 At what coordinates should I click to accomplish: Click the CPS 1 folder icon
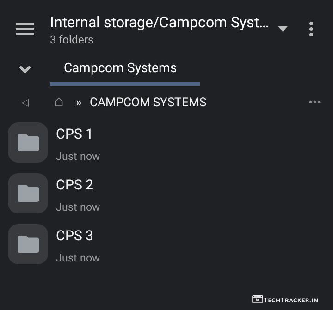[28, 143]
